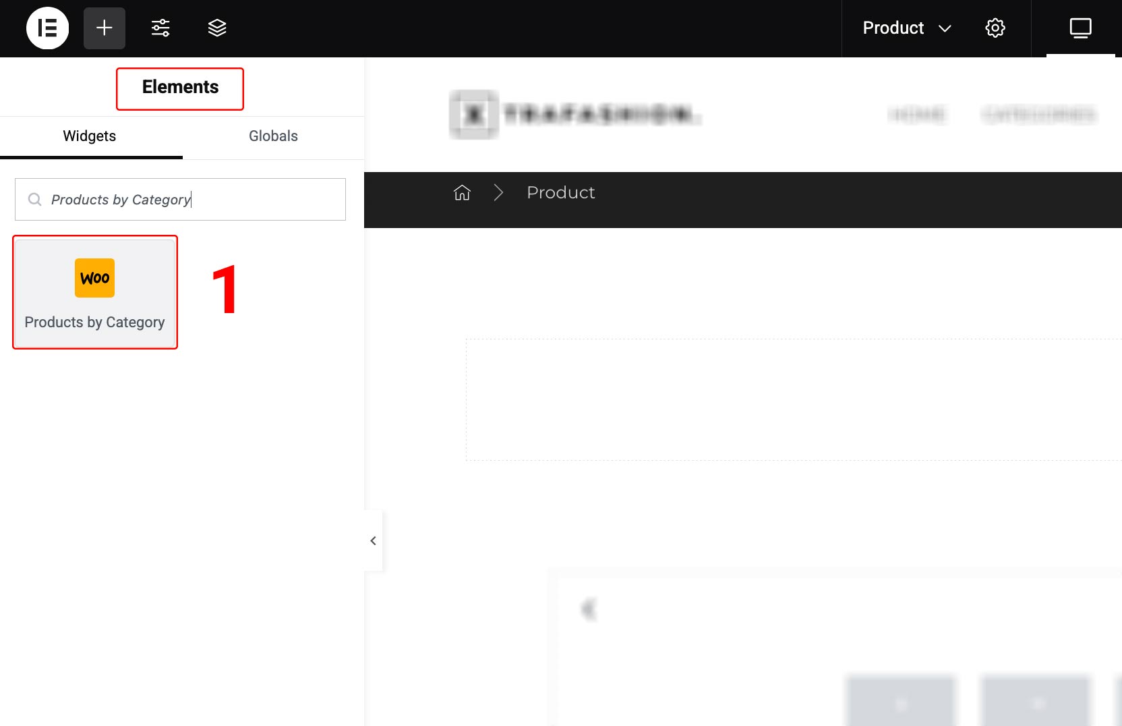Click the Add Element plus button

(x=105, y=28)
